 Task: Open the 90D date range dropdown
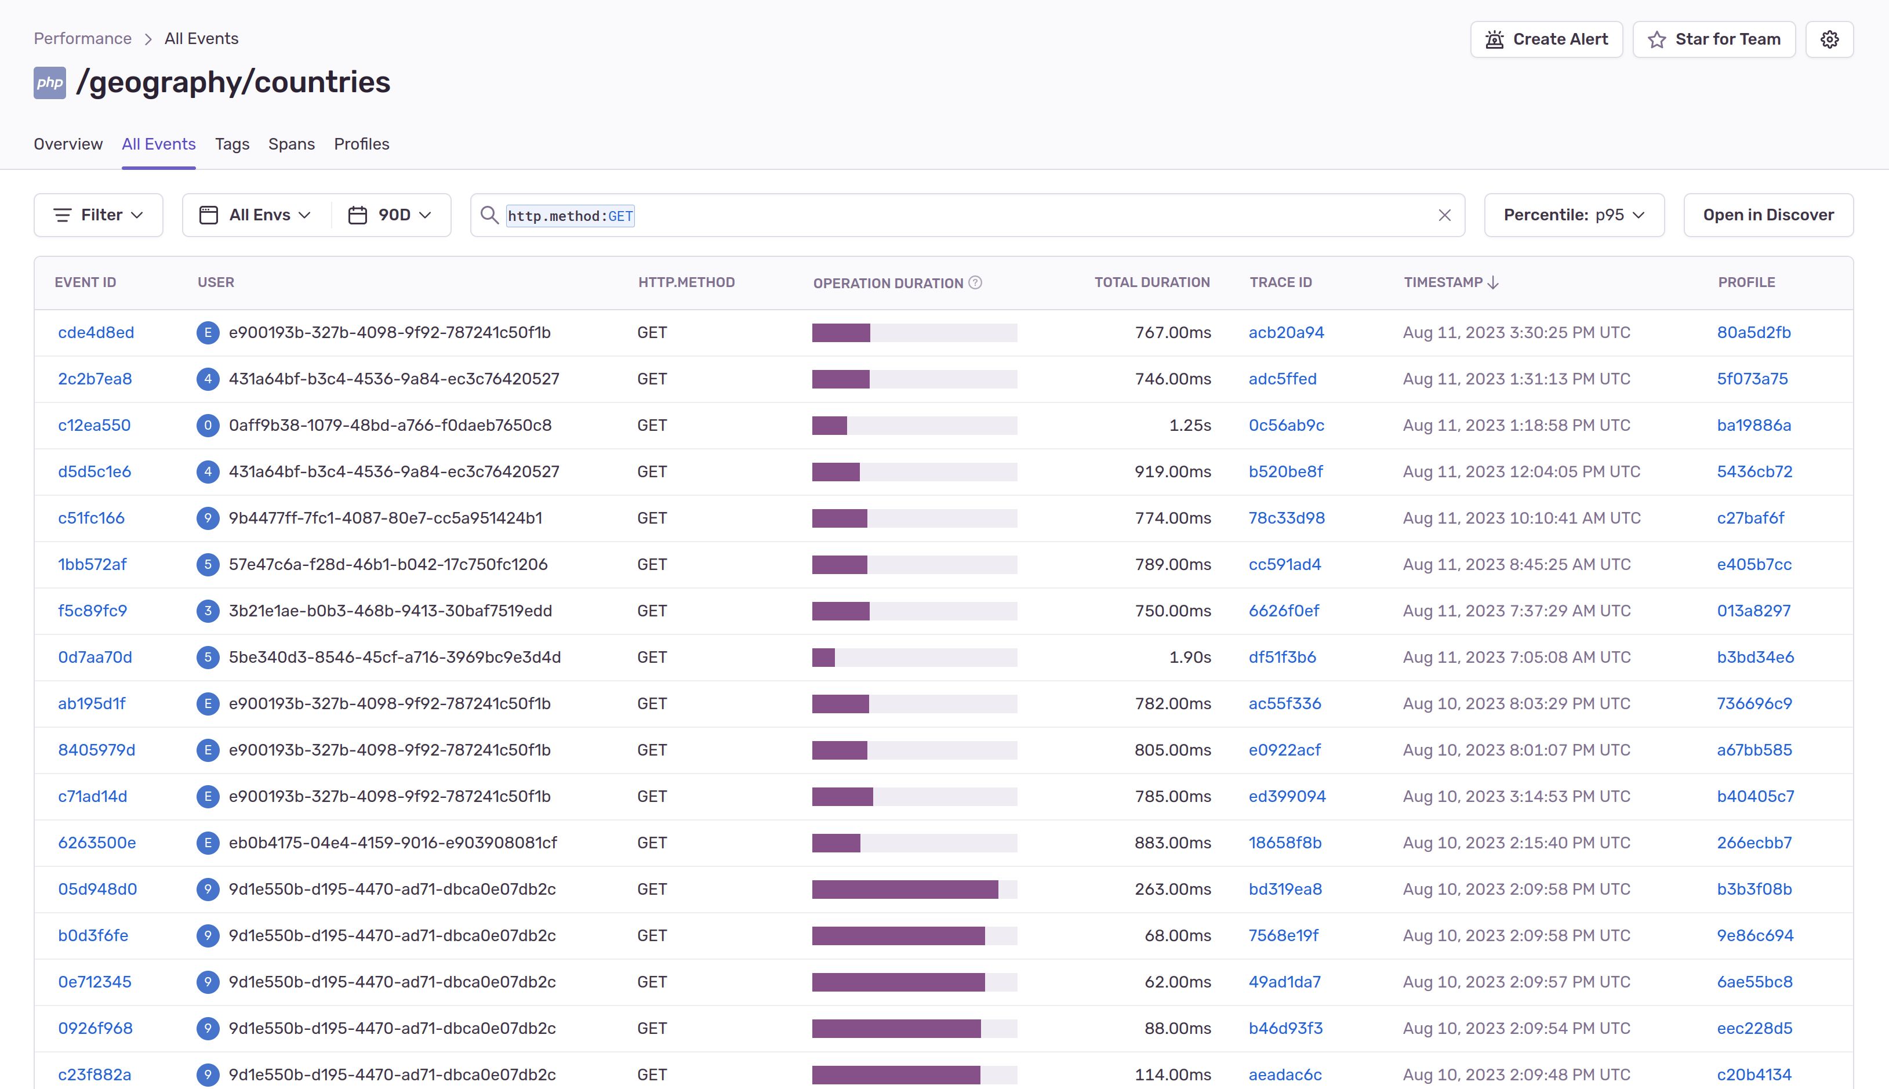click(390, 215)
